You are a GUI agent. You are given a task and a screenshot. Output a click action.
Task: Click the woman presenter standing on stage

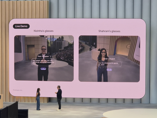click(38, 99)
